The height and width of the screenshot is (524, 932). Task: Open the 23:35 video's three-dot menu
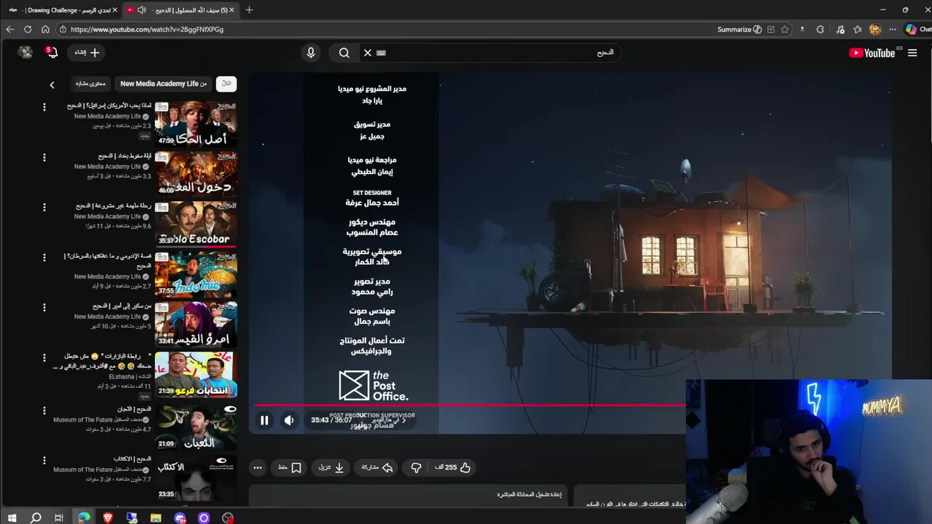(44, 461)
